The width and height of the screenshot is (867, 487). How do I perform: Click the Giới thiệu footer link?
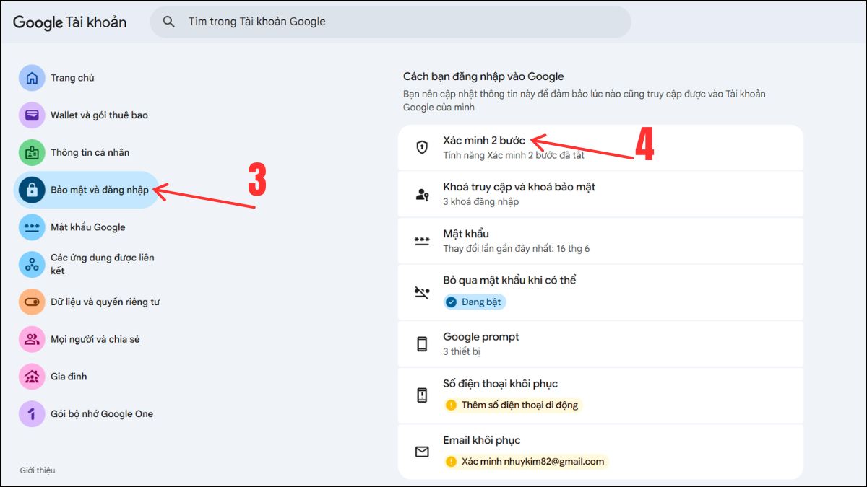[38, 470]
